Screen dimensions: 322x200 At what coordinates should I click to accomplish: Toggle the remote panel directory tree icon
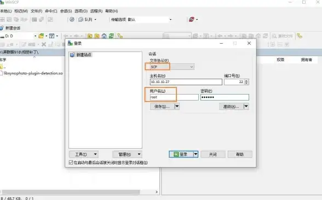tap(300, 36)
